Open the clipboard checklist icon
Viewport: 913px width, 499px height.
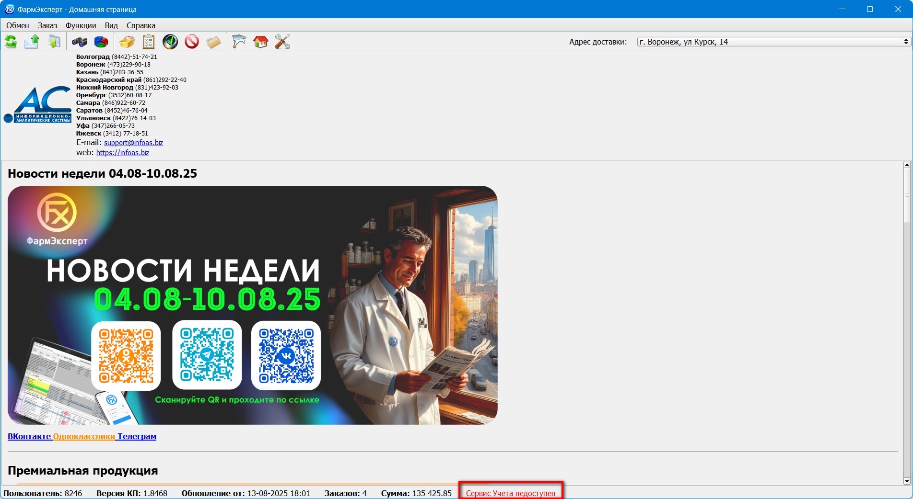[149, 42]
